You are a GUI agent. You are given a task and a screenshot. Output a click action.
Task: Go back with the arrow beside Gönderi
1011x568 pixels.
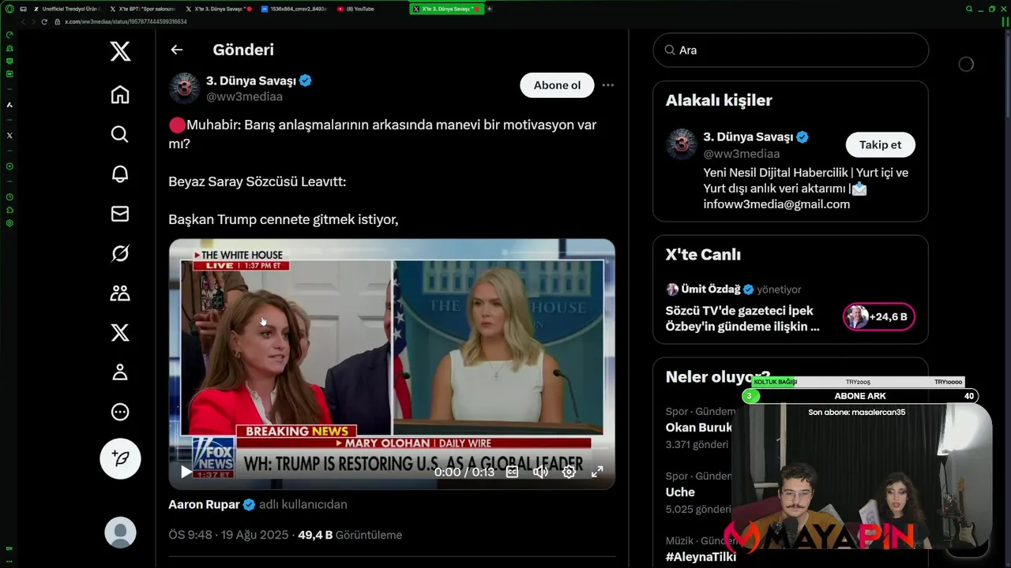click(x=177, y=50)
